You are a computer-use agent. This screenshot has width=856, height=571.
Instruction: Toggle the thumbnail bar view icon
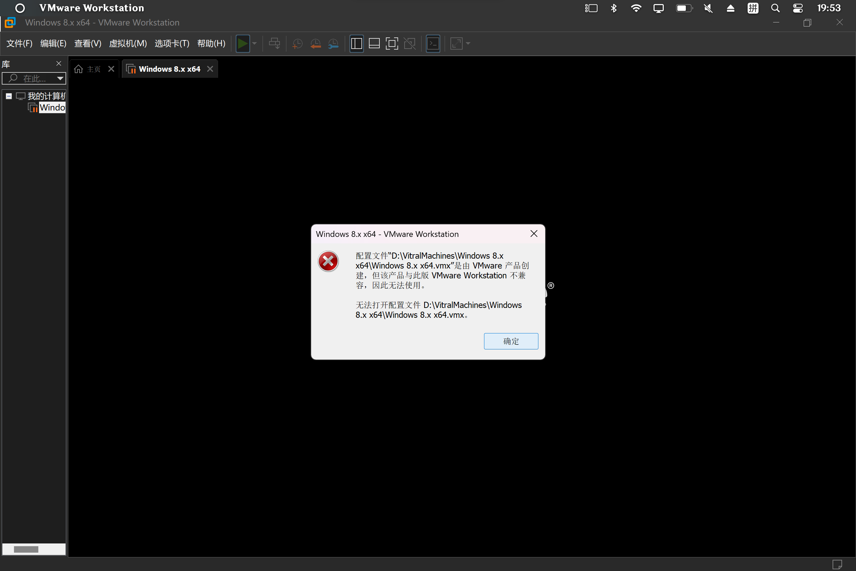pyautogui.click(x=374, y=44)
